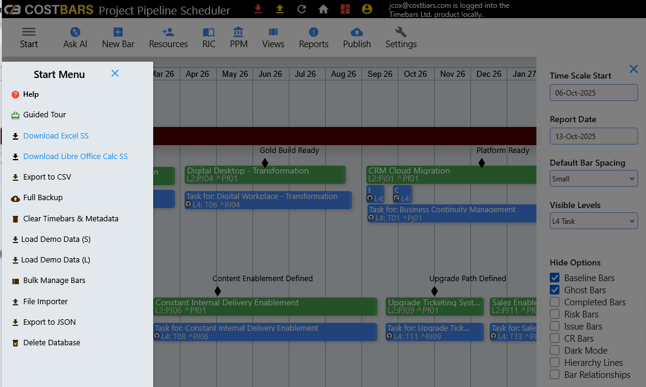646x387 pixels.
Task: Open the Default Bar Spacing dropdown
Action: tap(593, 178)
